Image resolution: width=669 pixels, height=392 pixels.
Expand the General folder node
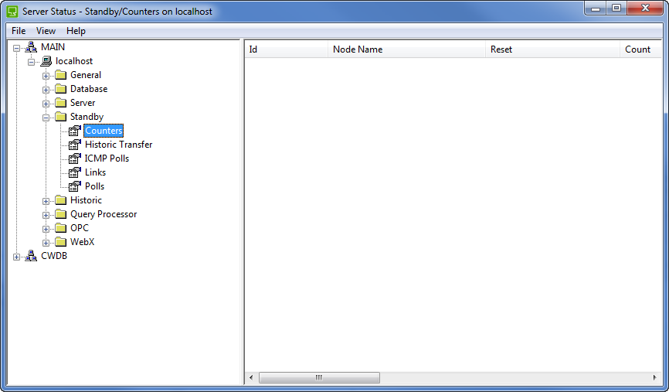[46, 76]
